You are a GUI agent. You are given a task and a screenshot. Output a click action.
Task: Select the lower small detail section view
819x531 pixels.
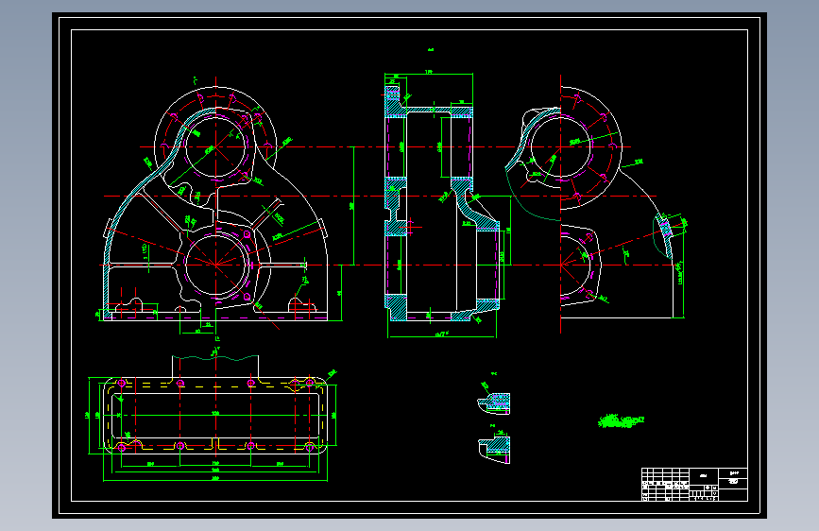pos(495,449)
